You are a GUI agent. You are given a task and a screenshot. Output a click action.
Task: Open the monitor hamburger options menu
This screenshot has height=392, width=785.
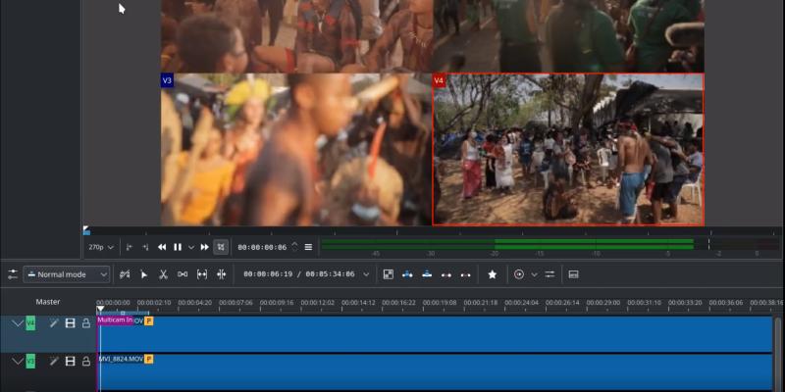click(308, 247)
